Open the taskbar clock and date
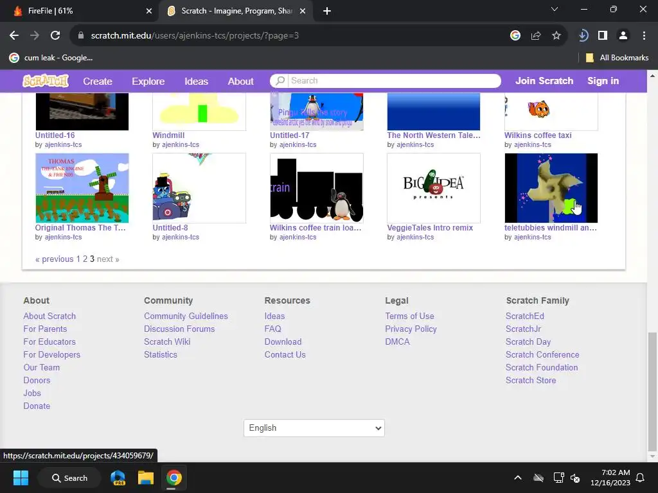This screenshot has width=658, height=493. pyautogui.click(x=610, y=478)
